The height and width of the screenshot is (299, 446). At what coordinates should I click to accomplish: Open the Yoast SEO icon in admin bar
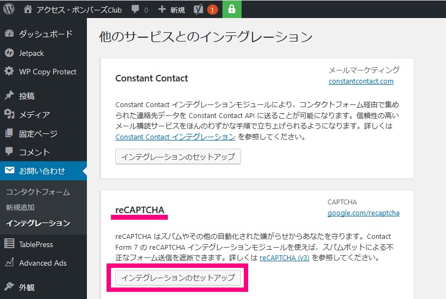point(198,10)
